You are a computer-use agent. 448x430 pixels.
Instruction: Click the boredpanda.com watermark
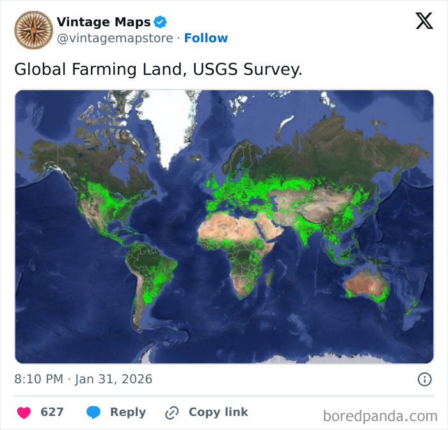click(x=380, y=417)
